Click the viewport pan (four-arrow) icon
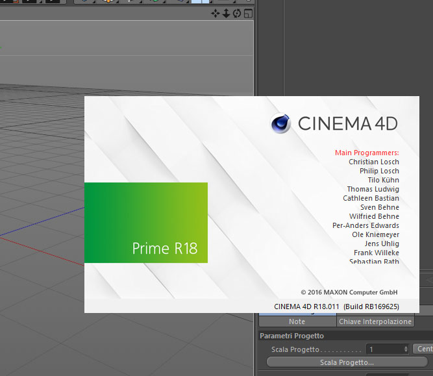This screenshot has width=433, height=376. coord(216,13)
